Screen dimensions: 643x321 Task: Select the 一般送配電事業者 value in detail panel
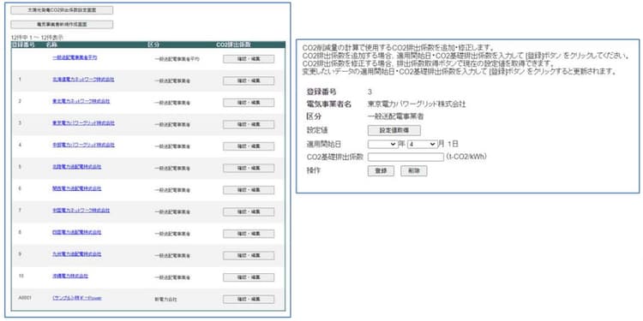[x=396, y=116]
